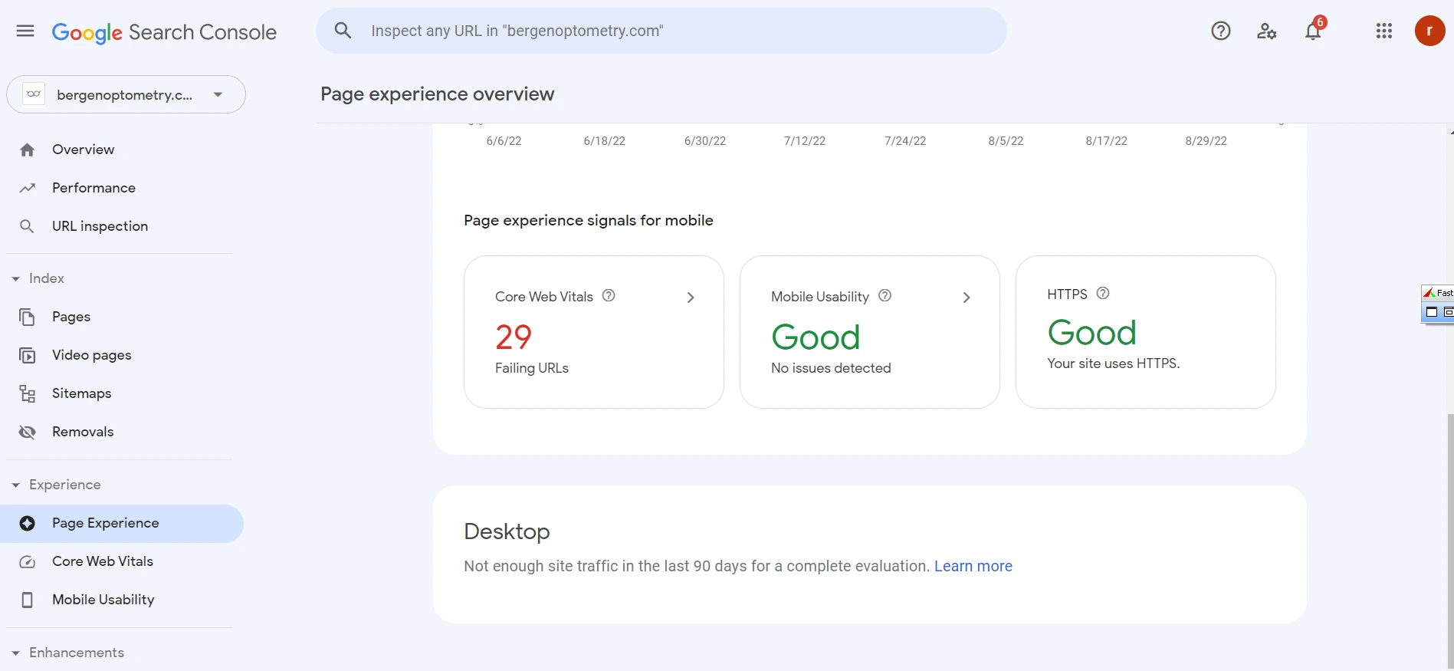Viewport: 1454px width, 671px height.
Task: Open the Help question mark icon
Action: [x=1221, y=31]
